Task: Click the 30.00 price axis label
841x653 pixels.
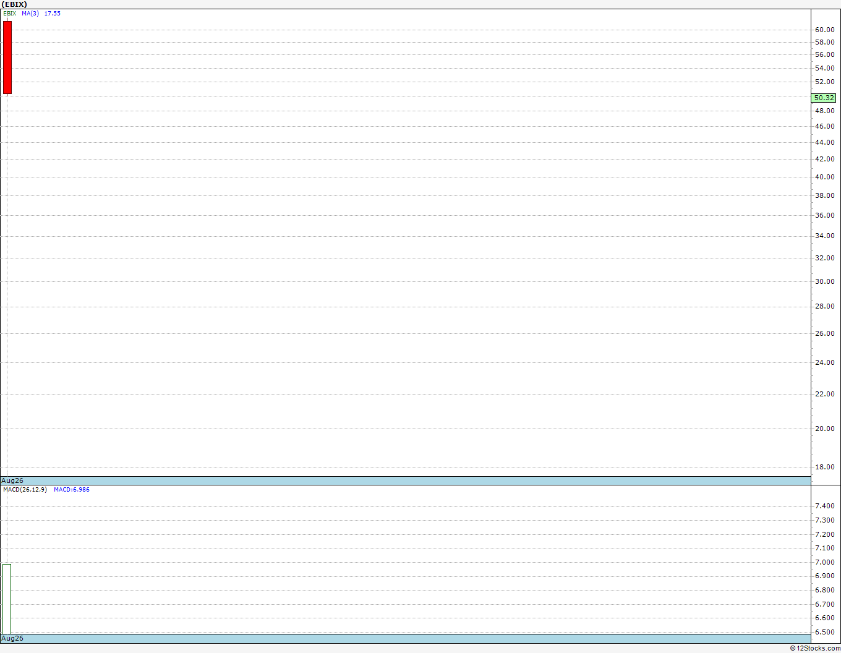Action: point(824,281)
